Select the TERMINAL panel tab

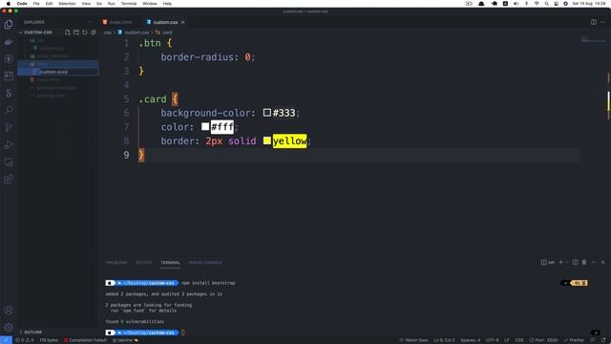(170, 263)
